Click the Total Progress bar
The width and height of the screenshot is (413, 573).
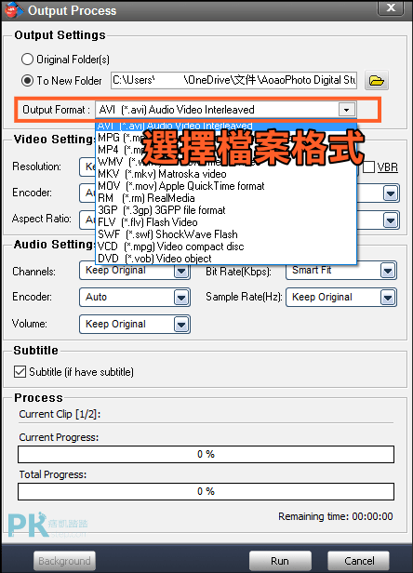[x=206, y=491]
